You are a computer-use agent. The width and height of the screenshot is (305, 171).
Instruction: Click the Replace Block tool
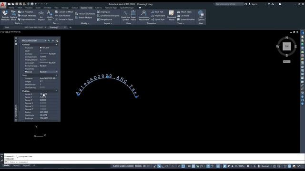pyautogui.click(x=13, y=16)
